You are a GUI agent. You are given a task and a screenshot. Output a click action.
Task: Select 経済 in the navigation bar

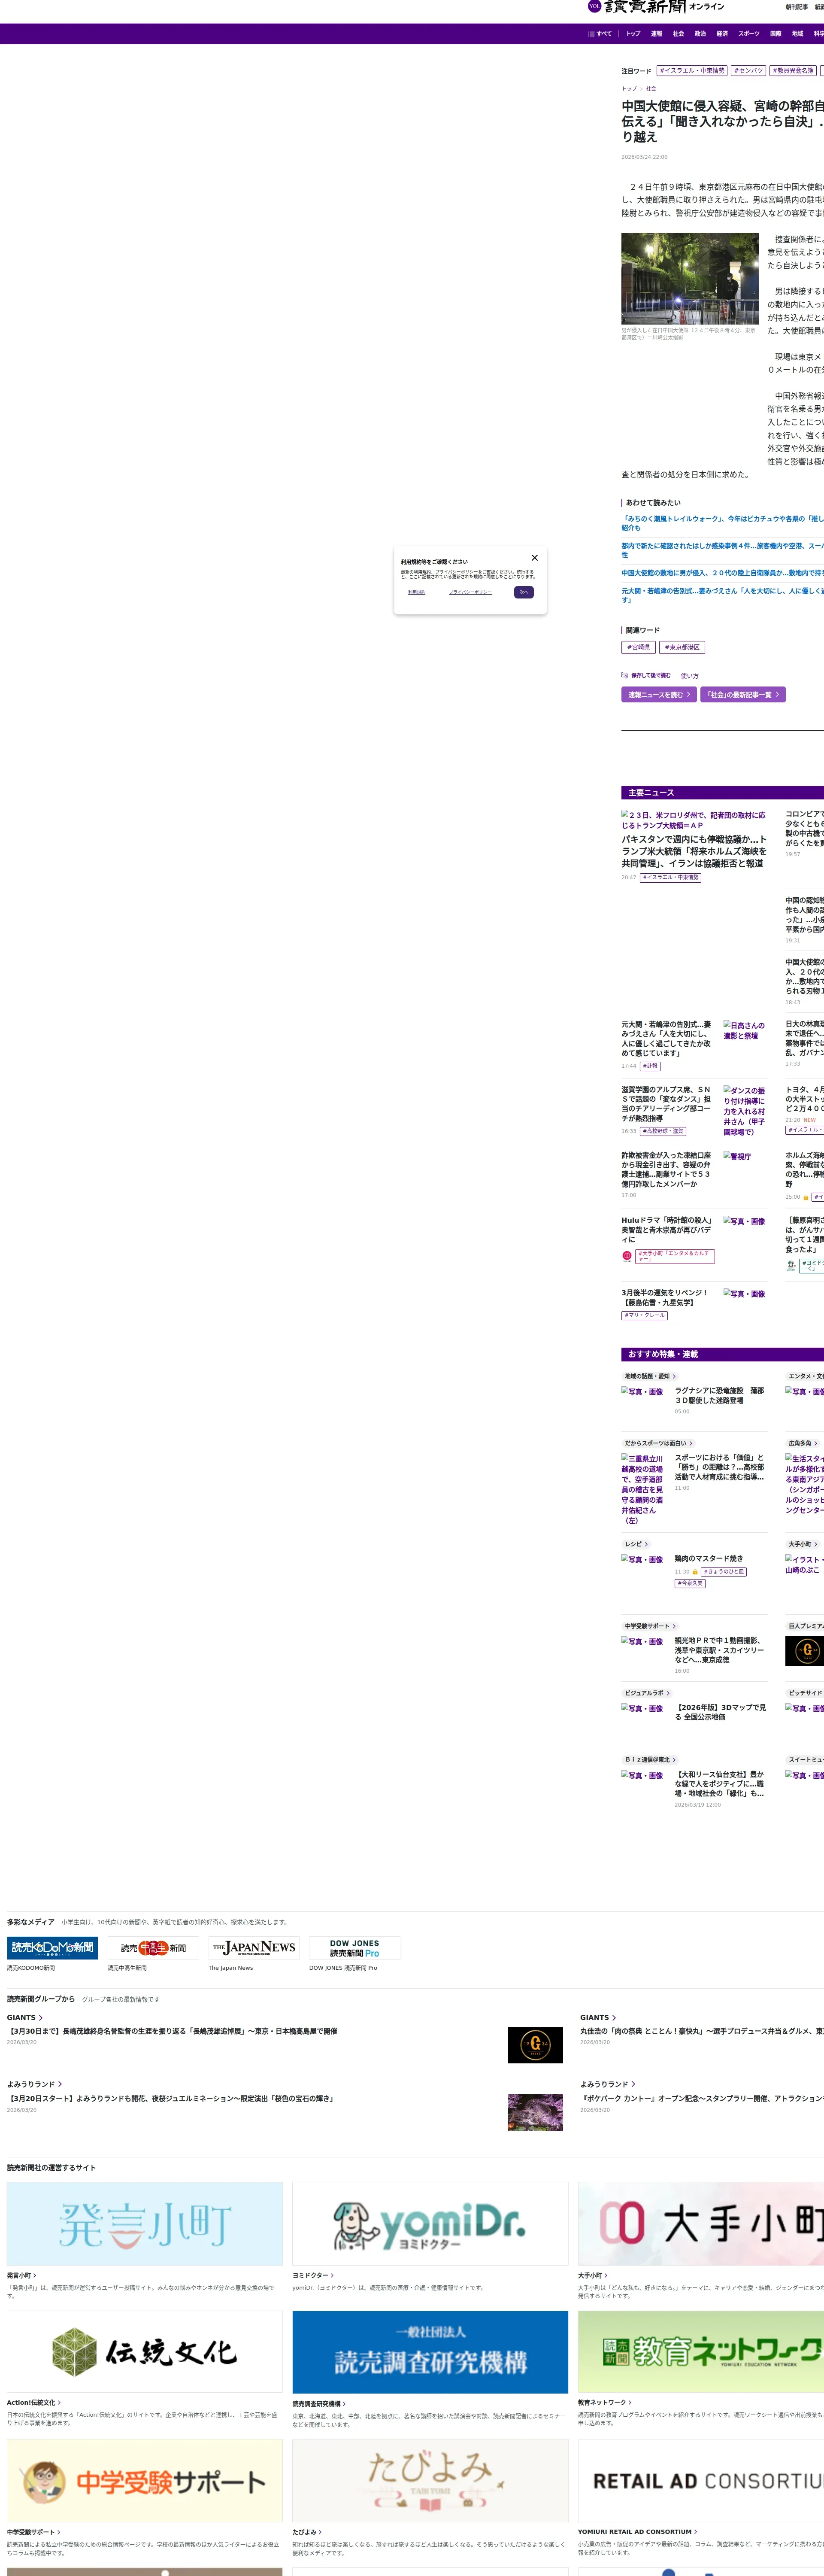click(x=722, y=34)
